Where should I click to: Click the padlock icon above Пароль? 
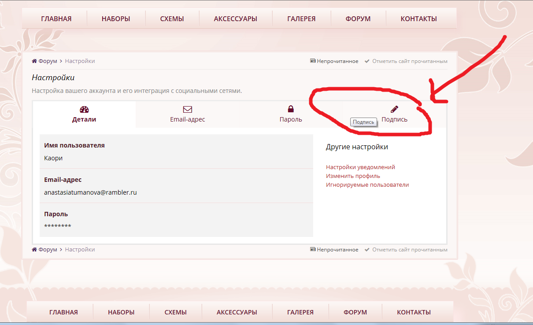point(291,109)
